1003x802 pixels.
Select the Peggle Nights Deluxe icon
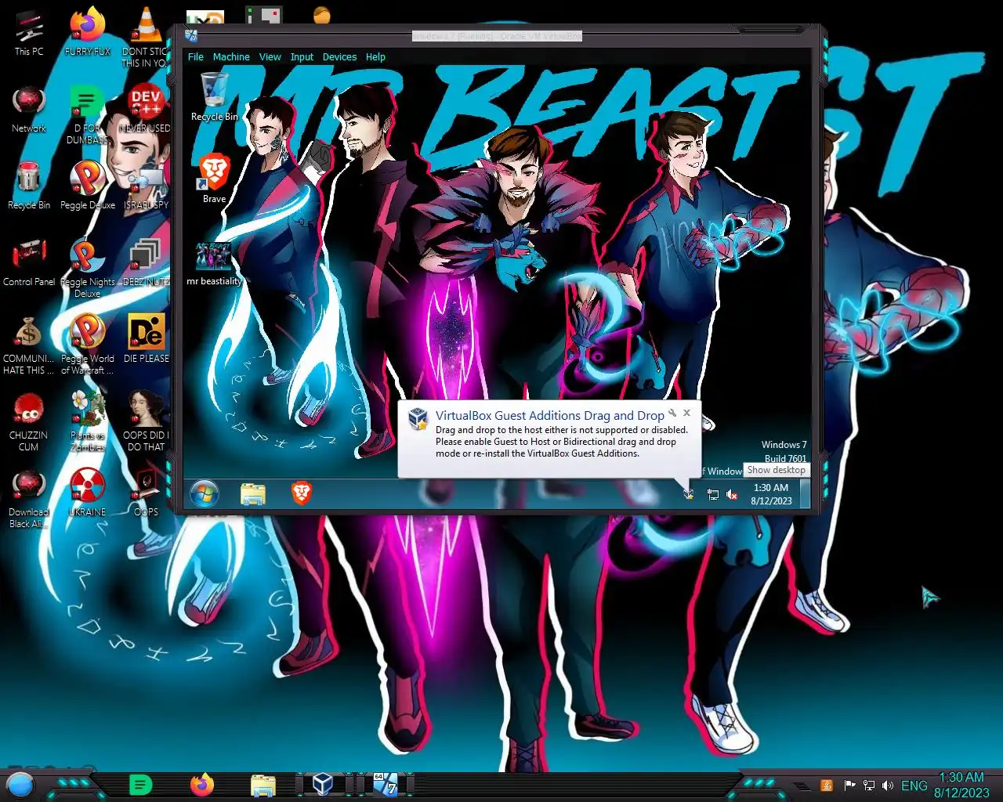tap(87, 268)
